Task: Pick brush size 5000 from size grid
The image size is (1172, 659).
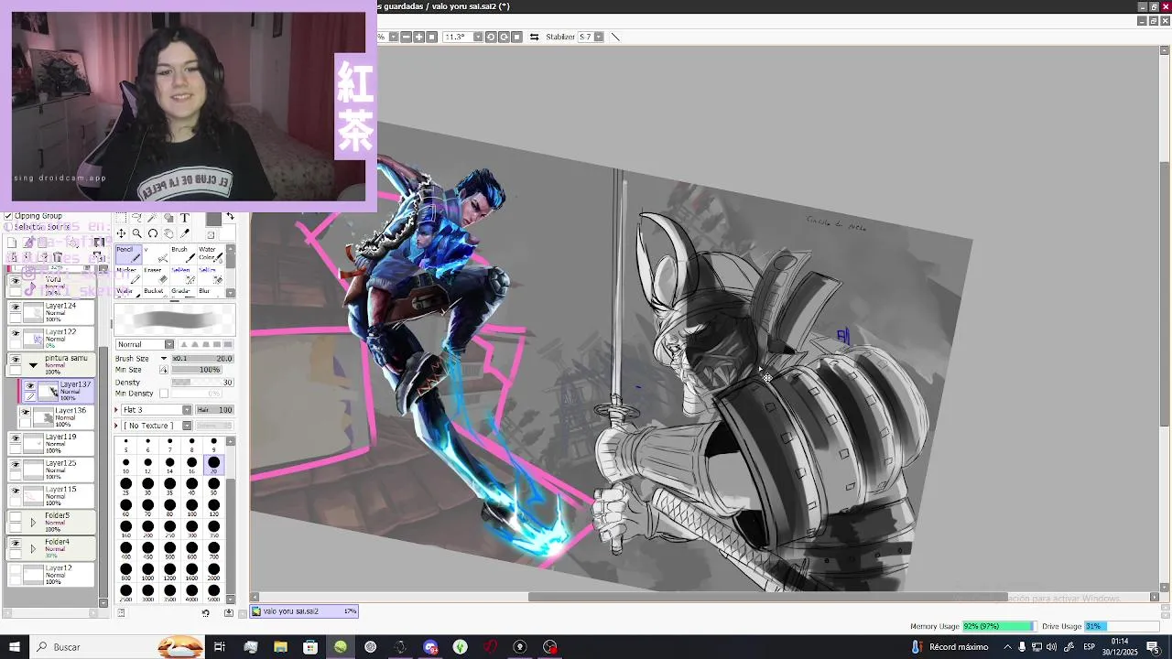Action: [213, 594]
